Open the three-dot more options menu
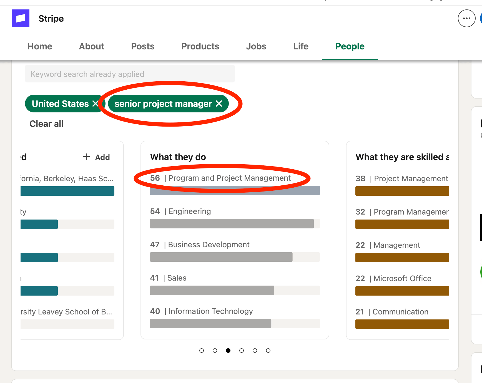The height and width of the screenshot is (383, 482). tap(466, 18)
